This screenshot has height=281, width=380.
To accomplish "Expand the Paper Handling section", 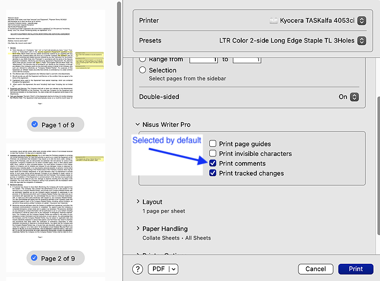I will click(x=138, y=228).
